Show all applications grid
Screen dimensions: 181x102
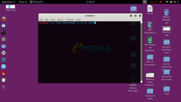pyautogui.click(x=4, y=87)
